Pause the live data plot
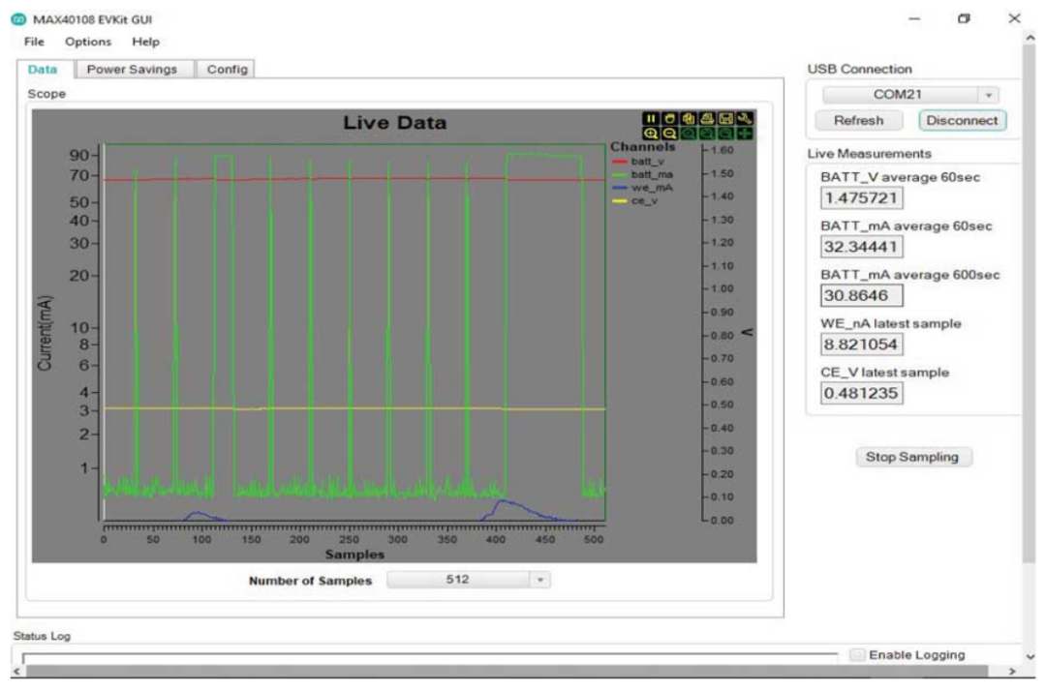Image resolution: width=1046 pixels, height=691 pixels. click(651, 119)
